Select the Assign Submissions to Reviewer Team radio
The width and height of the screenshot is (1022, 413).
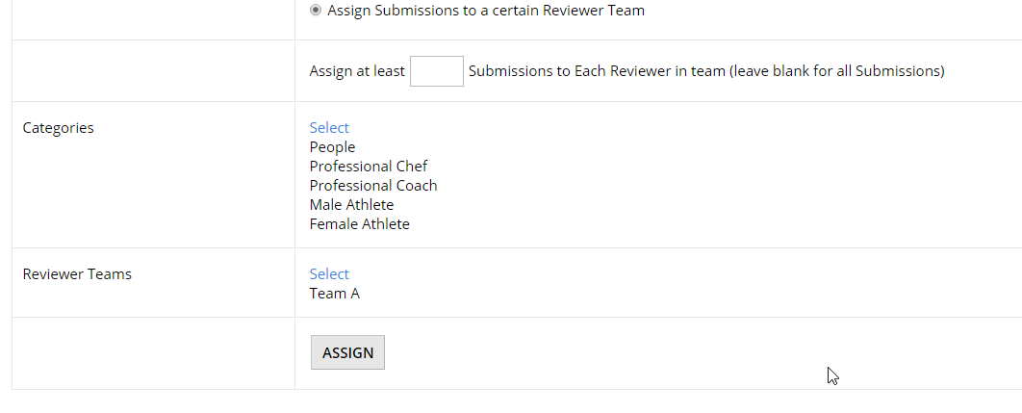(316, 11)
